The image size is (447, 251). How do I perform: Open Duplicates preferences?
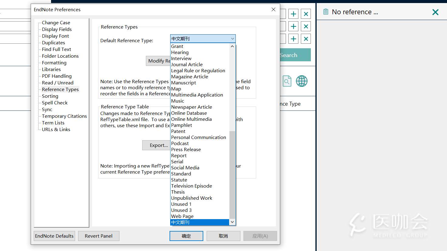[53, 43]
